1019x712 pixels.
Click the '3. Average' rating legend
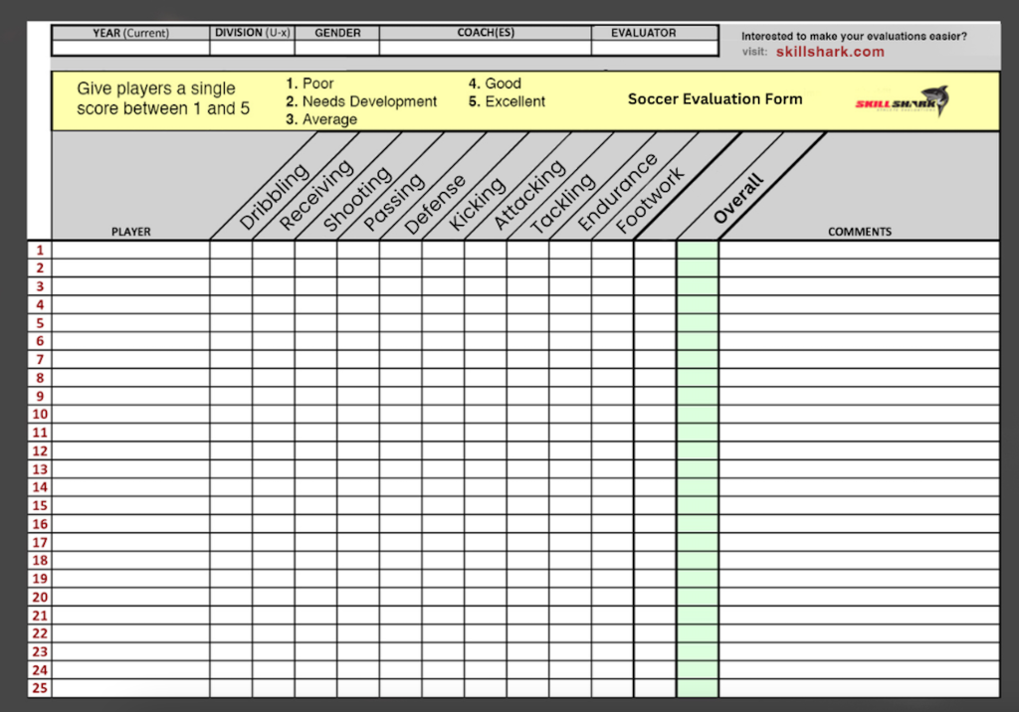pyautogui.click(x=321, y=119)
